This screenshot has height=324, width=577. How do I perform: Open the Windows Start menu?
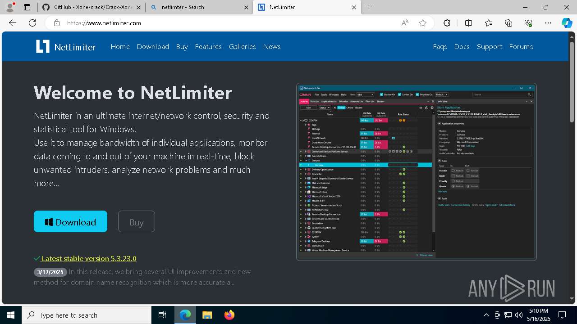coord(11,315)
